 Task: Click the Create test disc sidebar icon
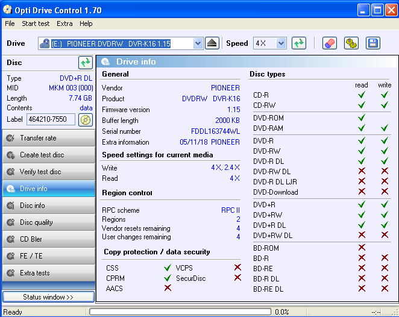point(10,155)
